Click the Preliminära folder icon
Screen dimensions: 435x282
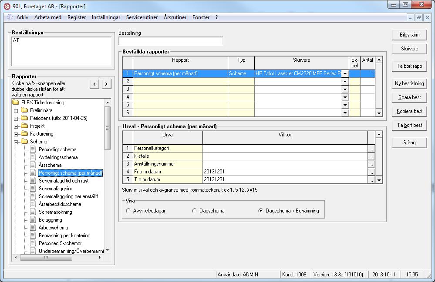(x=24, y=110)
